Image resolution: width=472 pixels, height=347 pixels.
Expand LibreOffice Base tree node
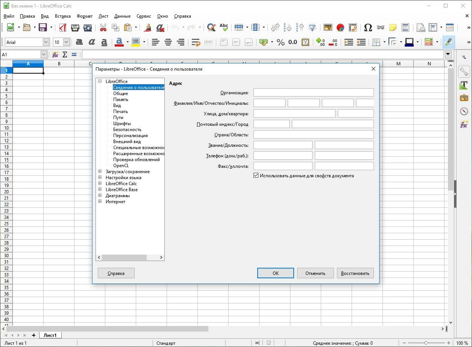pyautogui.click(x=100, y=189)
